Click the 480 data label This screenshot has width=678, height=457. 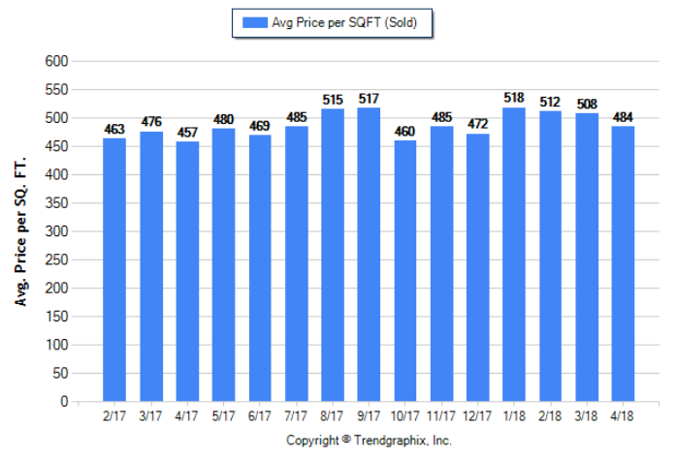[223, 119]
